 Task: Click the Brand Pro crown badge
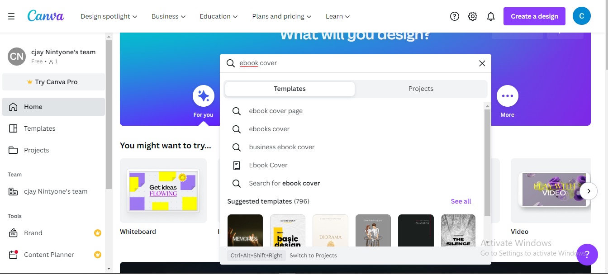pyautogui.click(x=97, y=233)
